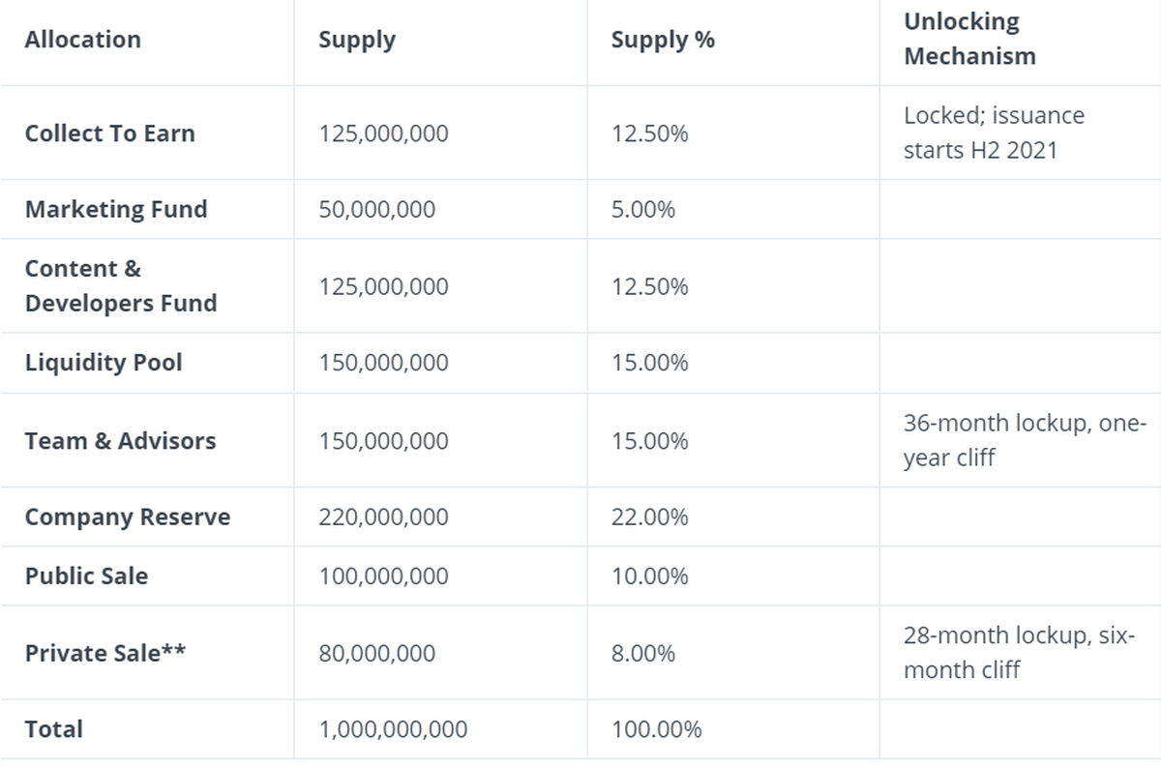
Task: Click the Unlocking Mechanism column header
Action: [x=969, y=39]
